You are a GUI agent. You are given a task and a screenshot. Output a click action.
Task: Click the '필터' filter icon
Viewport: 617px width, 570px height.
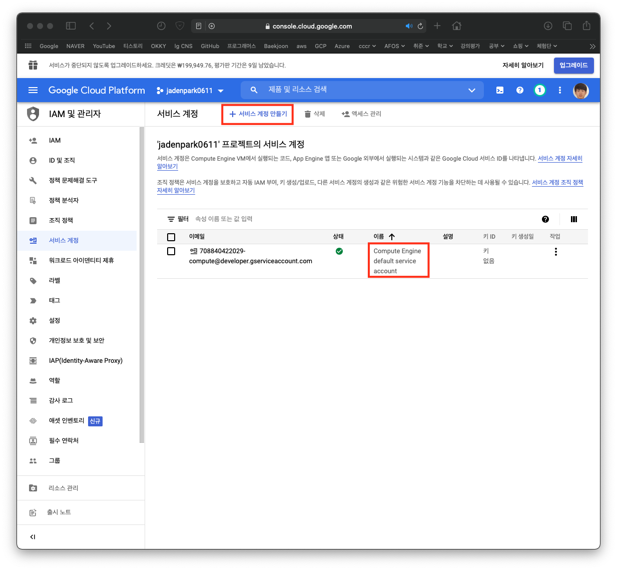(x=171, y=219)
